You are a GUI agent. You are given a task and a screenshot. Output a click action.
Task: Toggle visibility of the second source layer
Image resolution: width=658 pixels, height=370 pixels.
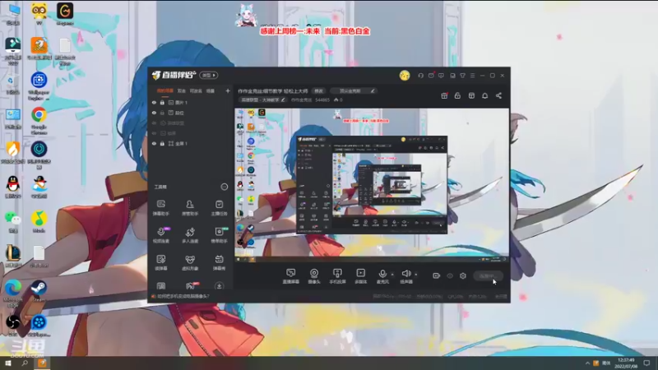154,113
